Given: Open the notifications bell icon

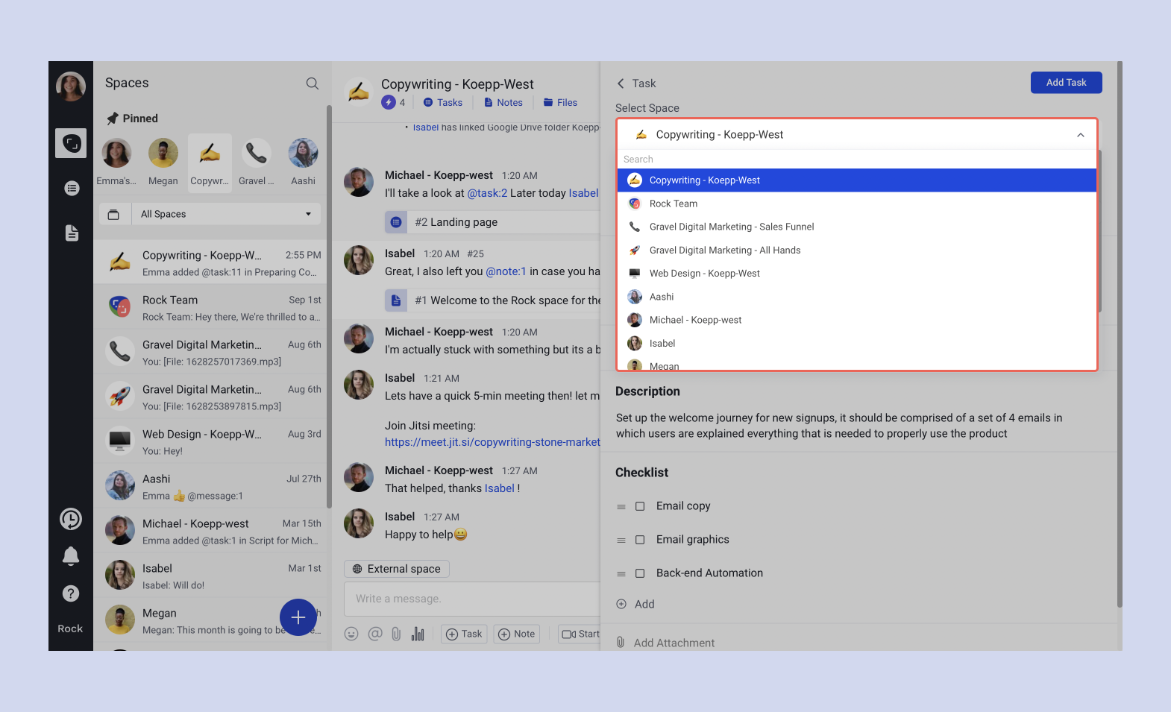Looking at the screenshot, I should pyautogui.click(x=71, y=556).
